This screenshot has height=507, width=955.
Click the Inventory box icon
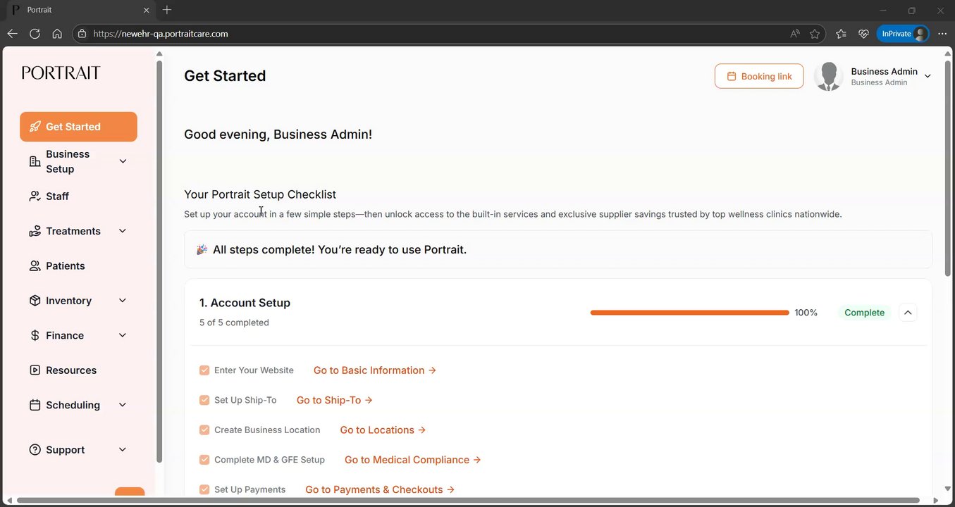click(x=35, y=301)
